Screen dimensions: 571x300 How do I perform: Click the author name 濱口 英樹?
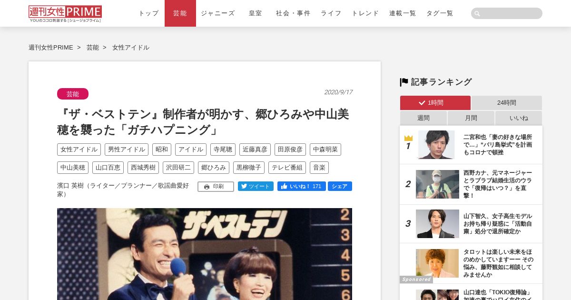[70, 186]
